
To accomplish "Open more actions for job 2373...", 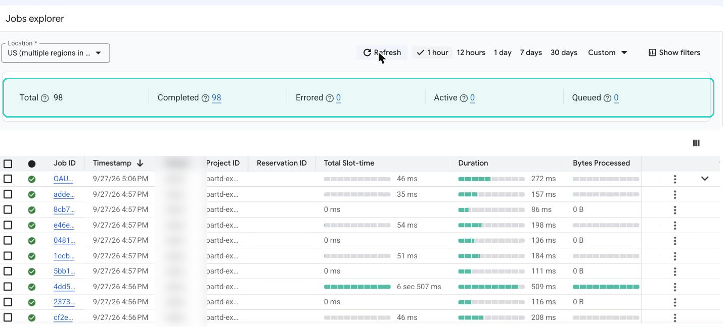I will coord(674,302).
